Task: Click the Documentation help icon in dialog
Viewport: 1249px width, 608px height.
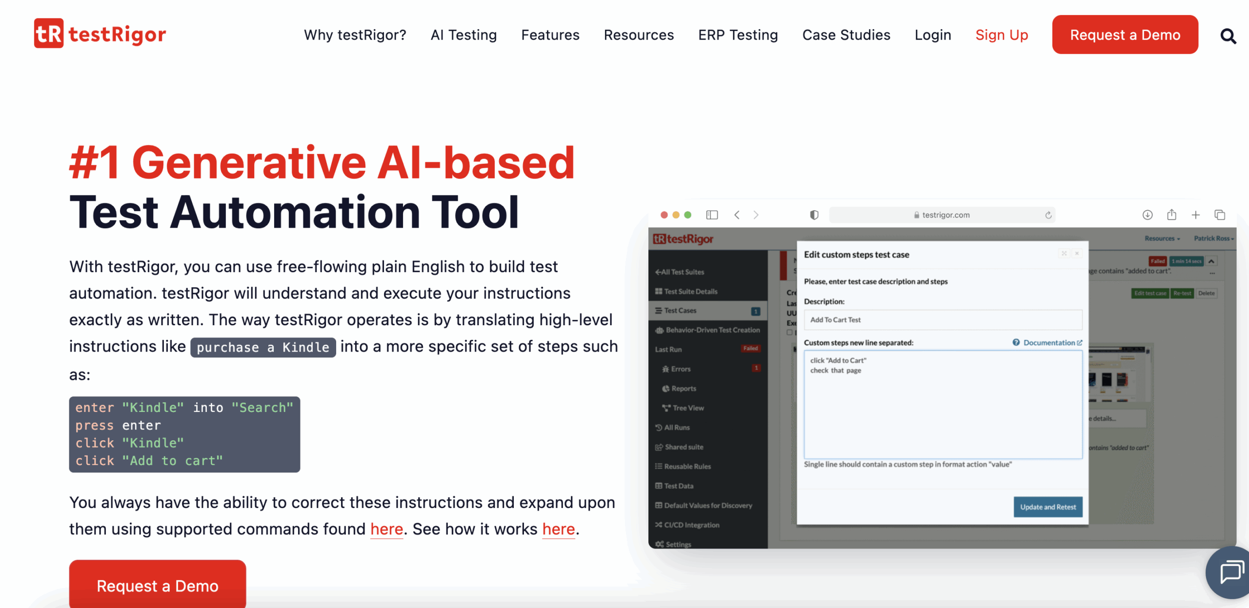Action: point(1016,342)
